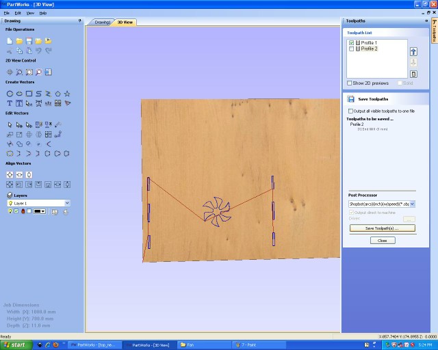Click the Save Toolpaths floppy icon

click(350, 99)
